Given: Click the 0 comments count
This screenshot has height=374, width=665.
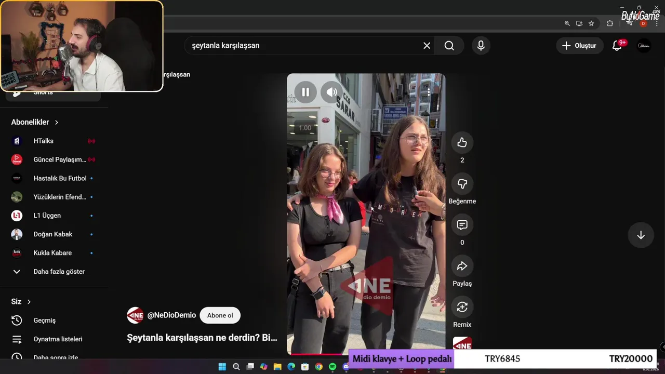Looking at the screenshot, I should click(462, 243).
